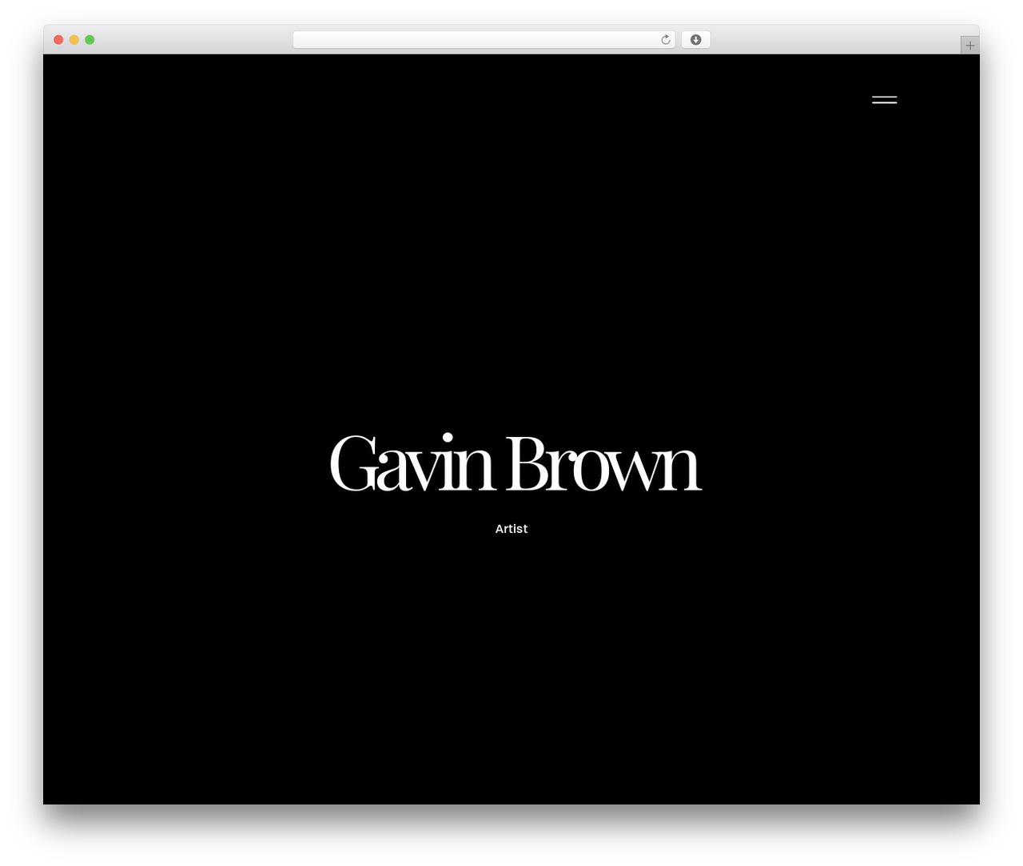
Task: Maximize the window with green button
Action: point(90,40)
